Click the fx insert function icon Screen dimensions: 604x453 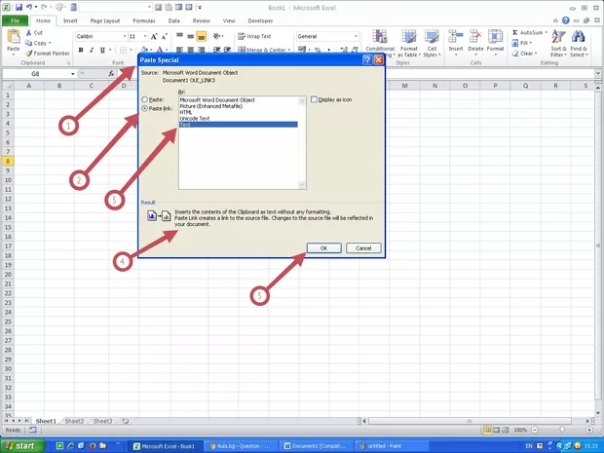pyautogui.click(x=111, y=73)
